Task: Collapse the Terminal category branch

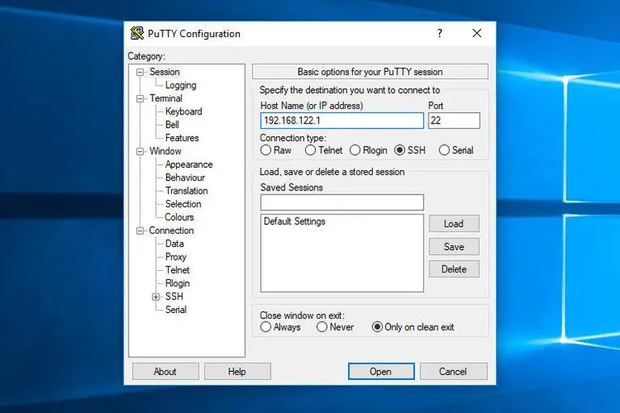Action: coord(140,98)
